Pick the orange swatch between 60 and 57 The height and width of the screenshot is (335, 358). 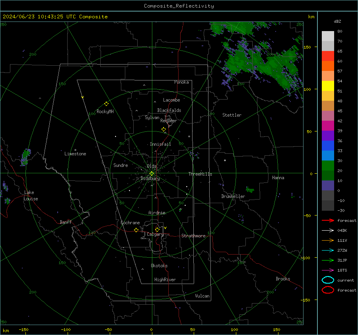328,66
